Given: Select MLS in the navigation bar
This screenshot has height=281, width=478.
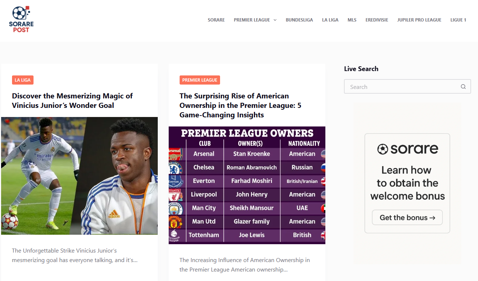Looking at the screenshot, I should pyautogui.click(x=352, y=20).
